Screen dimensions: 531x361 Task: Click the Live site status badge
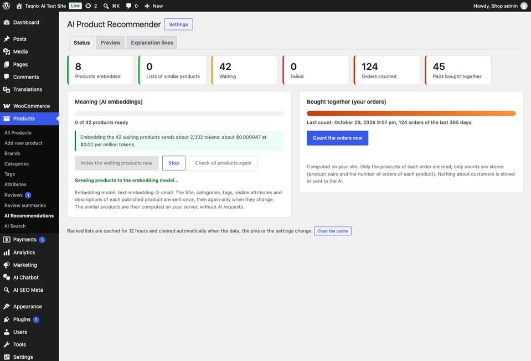pos(75,6)
